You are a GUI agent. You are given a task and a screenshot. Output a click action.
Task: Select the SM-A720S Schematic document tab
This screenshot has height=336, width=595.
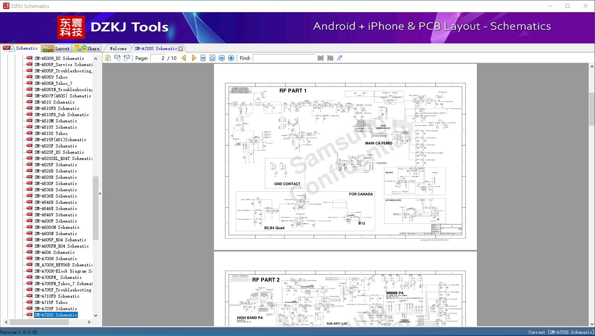[156, 49]
